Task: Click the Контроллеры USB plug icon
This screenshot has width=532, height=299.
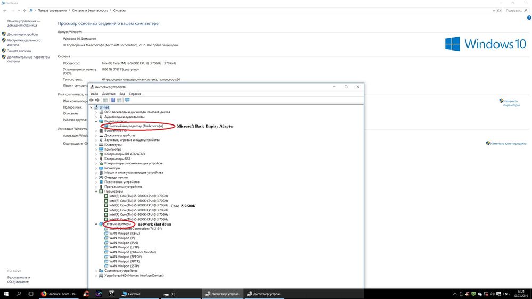Action: point(101,159)
